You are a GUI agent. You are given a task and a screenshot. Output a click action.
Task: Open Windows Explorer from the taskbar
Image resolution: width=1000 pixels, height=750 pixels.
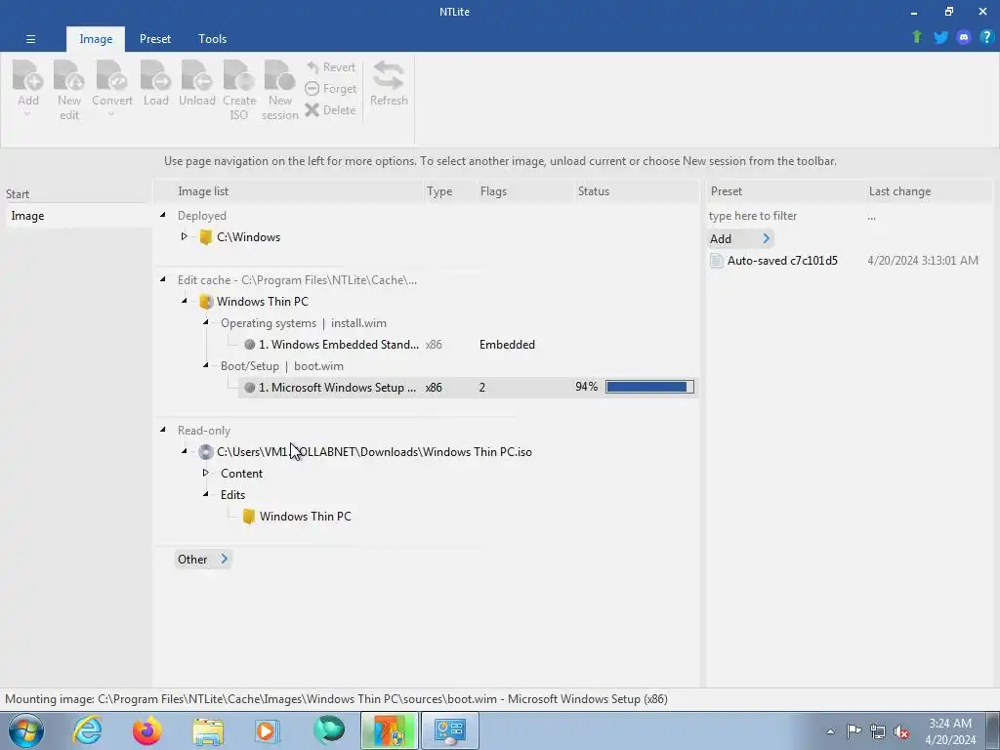click(208, 730)
